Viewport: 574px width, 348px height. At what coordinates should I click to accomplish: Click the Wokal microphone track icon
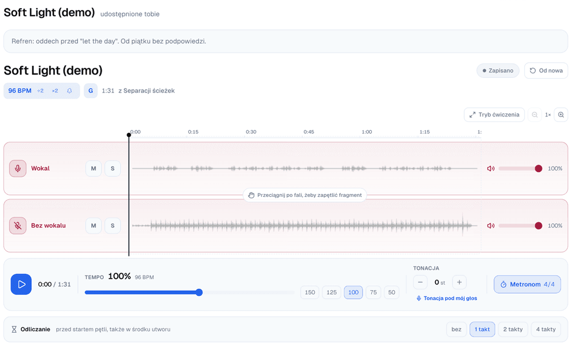coord(18,168)
